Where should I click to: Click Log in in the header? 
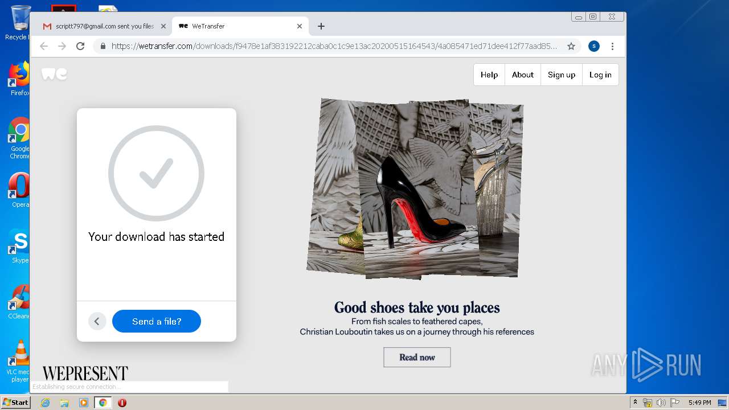[600, 75]
